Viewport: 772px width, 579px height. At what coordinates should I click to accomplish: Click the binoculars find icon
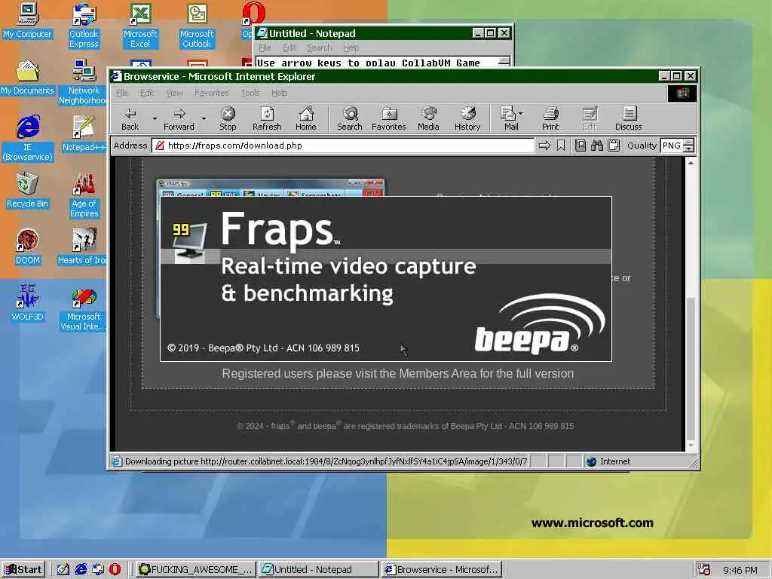click(597, 146)
